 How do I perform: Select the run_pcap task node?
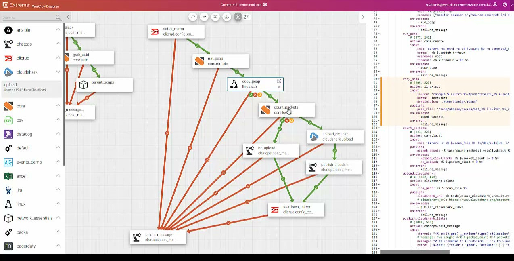[221, 61]
